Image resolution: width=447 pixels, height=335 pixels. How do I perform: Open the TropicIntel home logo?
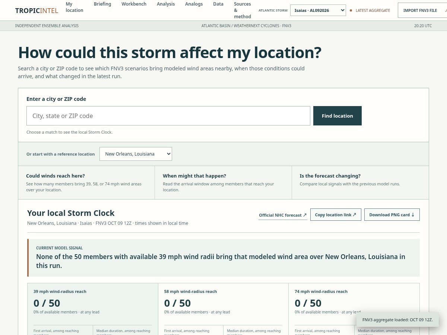click(x=37, y=10)
